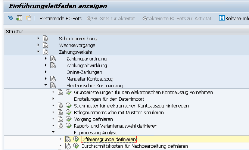Click the second toolbar icon beside expand-all
The width and height of the screenshot is (249, 150).
pyautogui.click(x=19, y=18)
